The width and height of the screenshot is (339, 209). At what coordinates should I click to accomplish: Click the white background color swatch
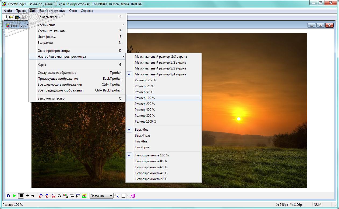point(123,196)
